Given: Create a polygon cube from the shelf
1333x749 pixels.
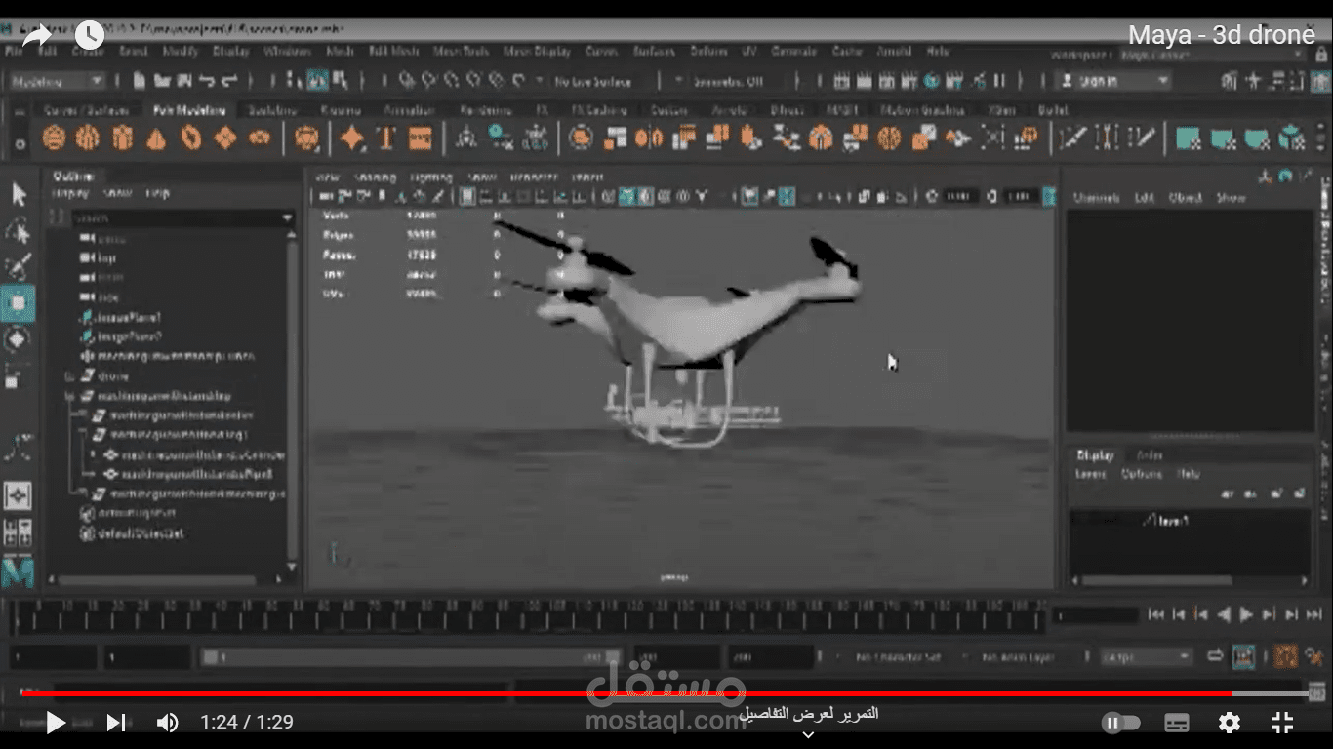Looking at the screenshot, I should [88, 139].
